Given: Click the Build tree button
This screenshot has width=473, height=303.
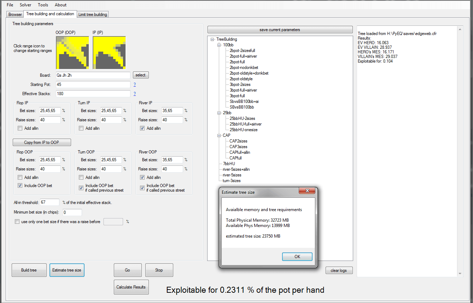Looking at the screenshot, I should tap(29, 270).
